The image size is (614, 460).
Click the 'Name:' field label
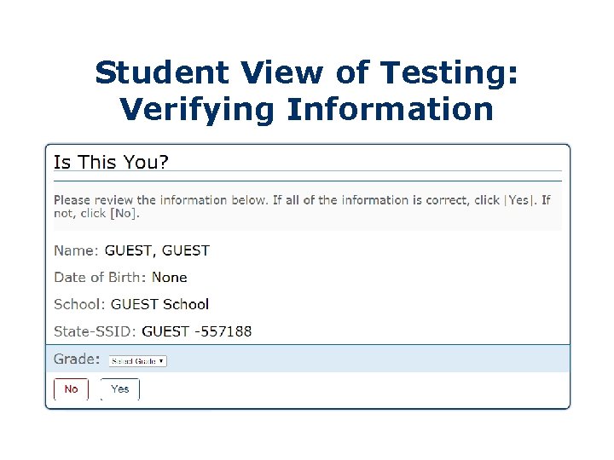tap(77, 250)
